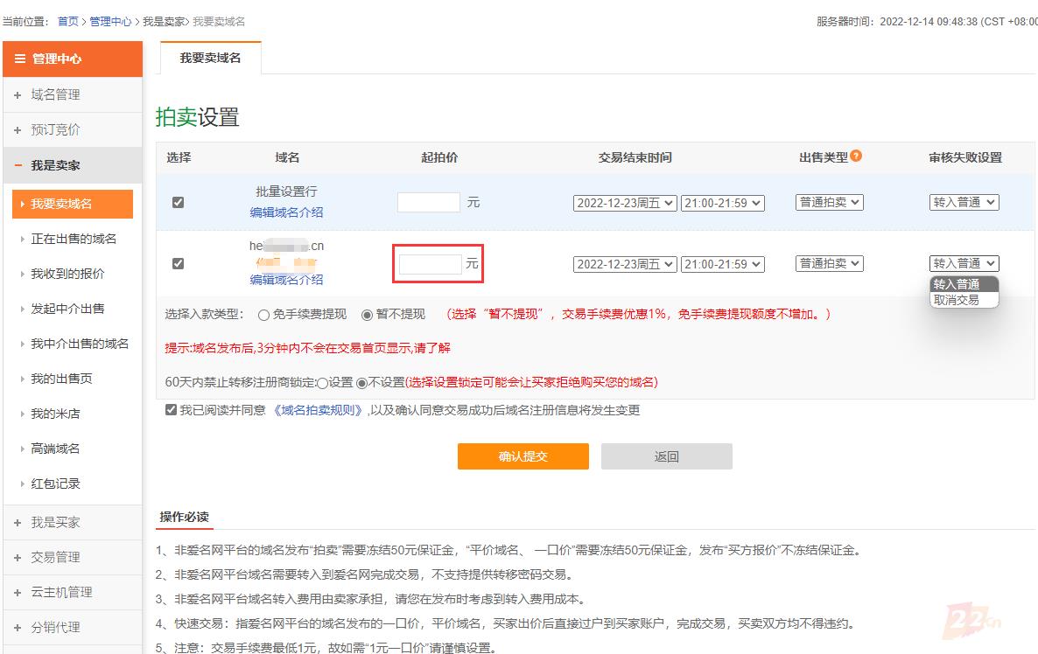
Task: Toggle the 域名拍卖规则 agreement checkbox
Action: pyautogui.click(x=171, y=409)
